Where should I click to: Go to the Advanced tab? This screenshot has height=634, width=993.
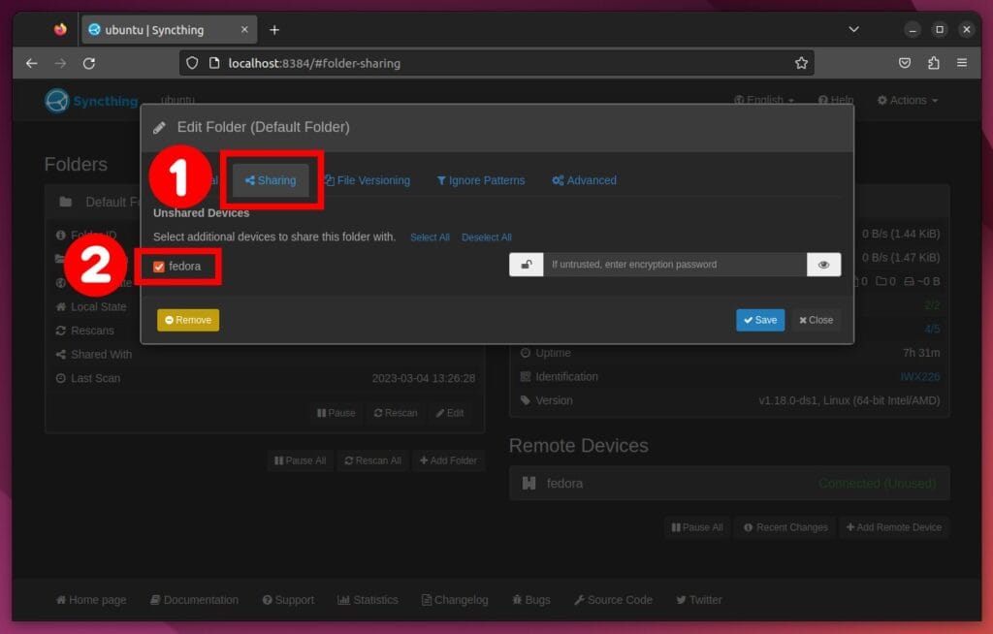tap(584, 180)
